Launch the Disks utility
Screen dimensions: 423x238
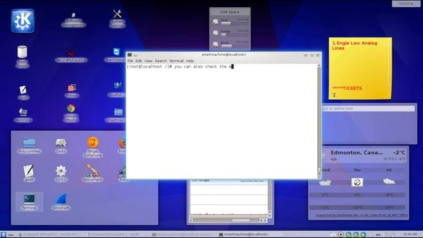tap(61, 145)
